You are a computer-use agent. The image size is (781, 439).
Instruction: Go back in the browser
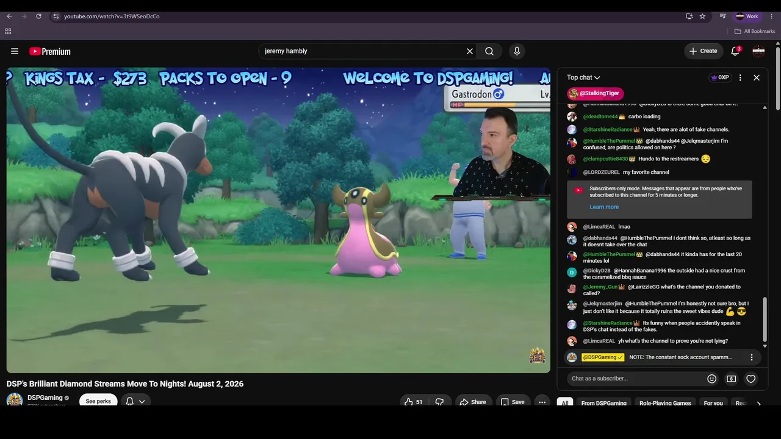(9, 16)
